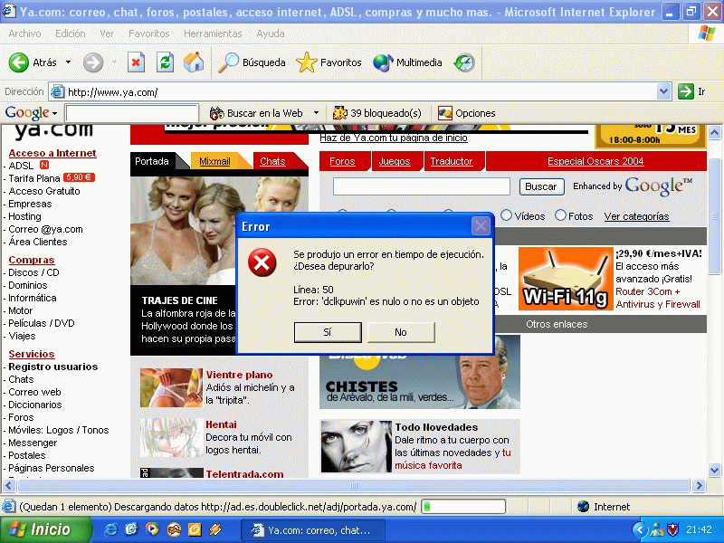Open the Foros tab

click(342, 162)
